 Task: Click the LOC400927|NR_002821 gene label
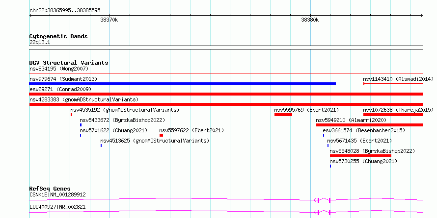pos(57,207)
